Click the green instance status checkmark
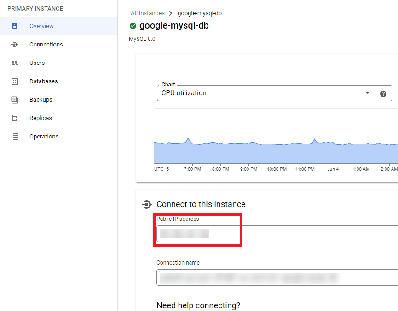Image resolution: width=398 pixels, height=311 pixels. tap(133, 26)
